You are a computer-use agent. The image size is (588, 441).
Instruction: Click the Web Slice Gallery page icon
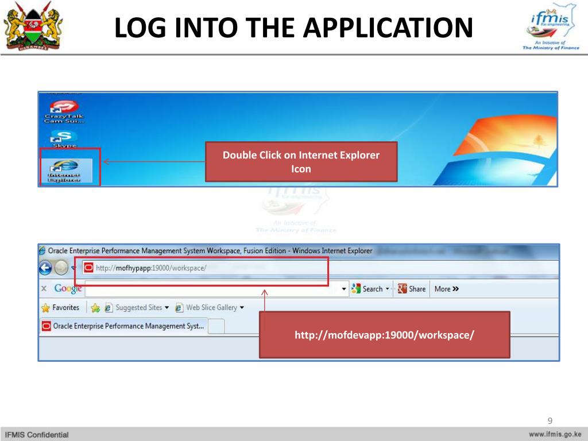(x=179, y=308)
